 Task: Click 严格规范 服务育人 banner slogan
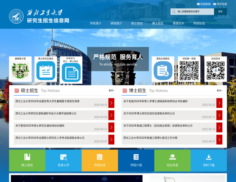pos(118,57)
